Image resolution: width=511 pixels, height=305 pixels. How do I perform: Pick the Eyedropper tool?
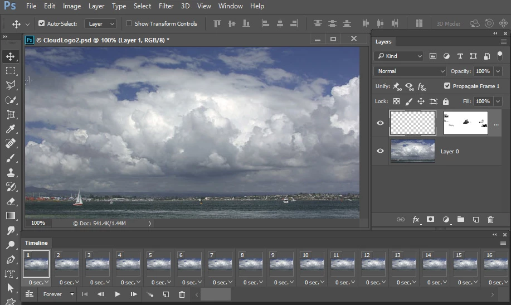11,129
